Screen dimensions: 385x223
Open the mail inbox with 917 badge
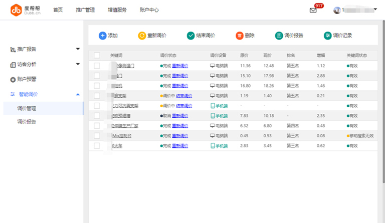click(x=313, y=10)
